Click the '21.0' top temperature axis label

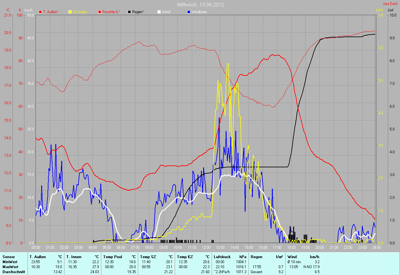(7, 15)
